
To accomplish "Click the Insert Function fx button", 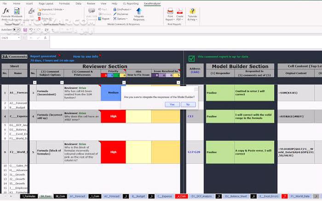I will click(45, 38).
